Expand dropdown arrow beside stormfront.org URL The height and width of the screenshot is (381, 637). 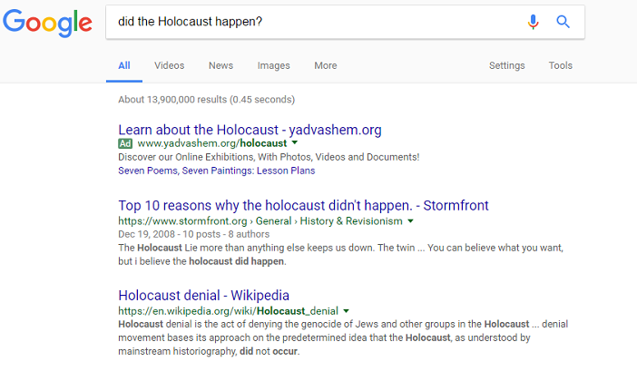pos(410,221)
